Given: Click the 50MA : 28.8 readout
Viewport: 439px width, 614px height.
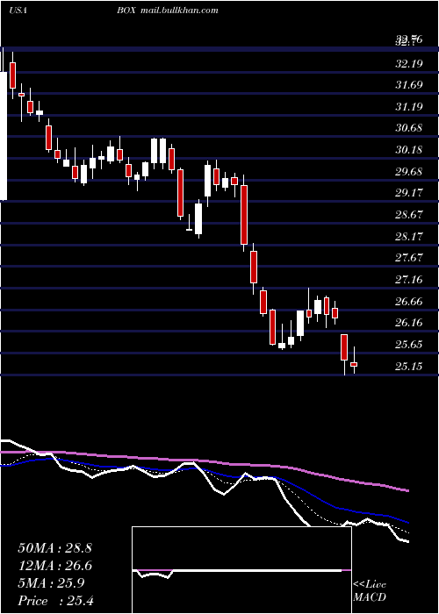Looking at the screenshot, I should click(54, 548).
